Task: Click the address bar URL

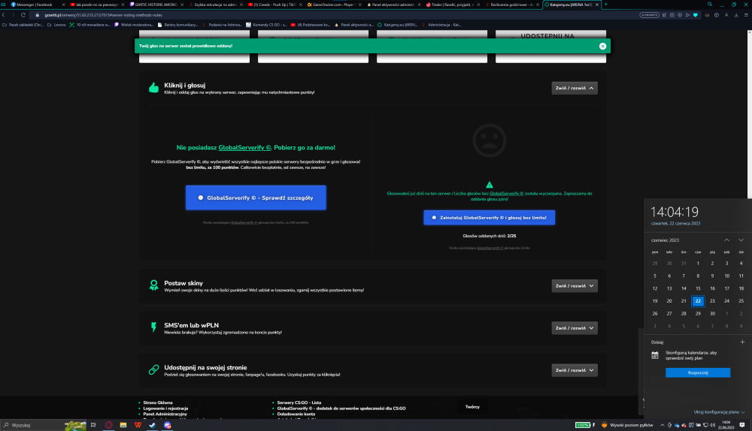Action: tap(103, 15)
